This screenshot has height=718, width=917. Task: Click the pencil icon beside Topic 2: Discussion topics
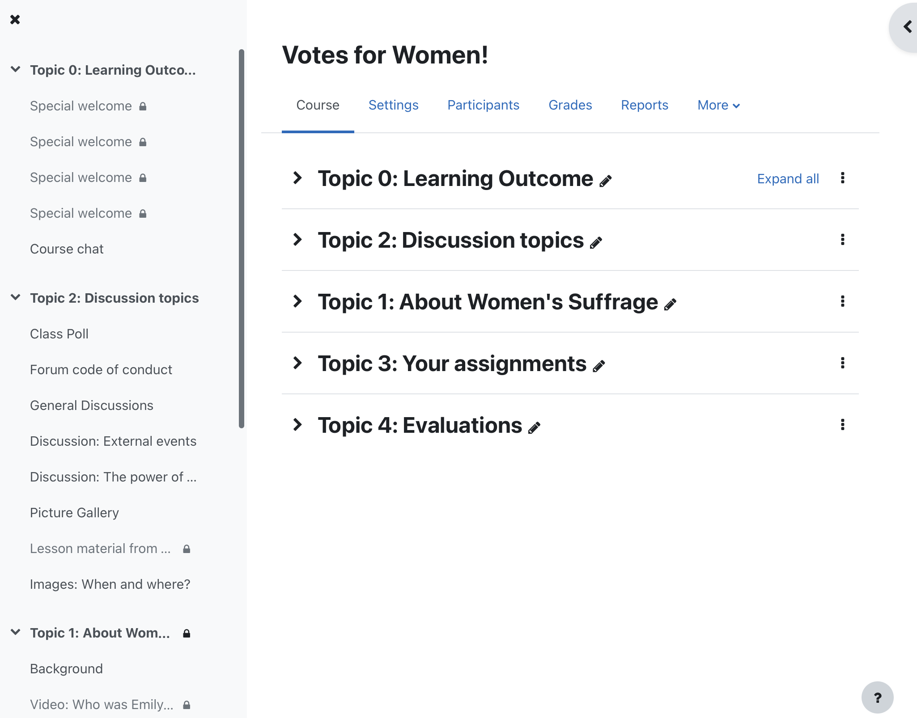click(x=596, y=243)
